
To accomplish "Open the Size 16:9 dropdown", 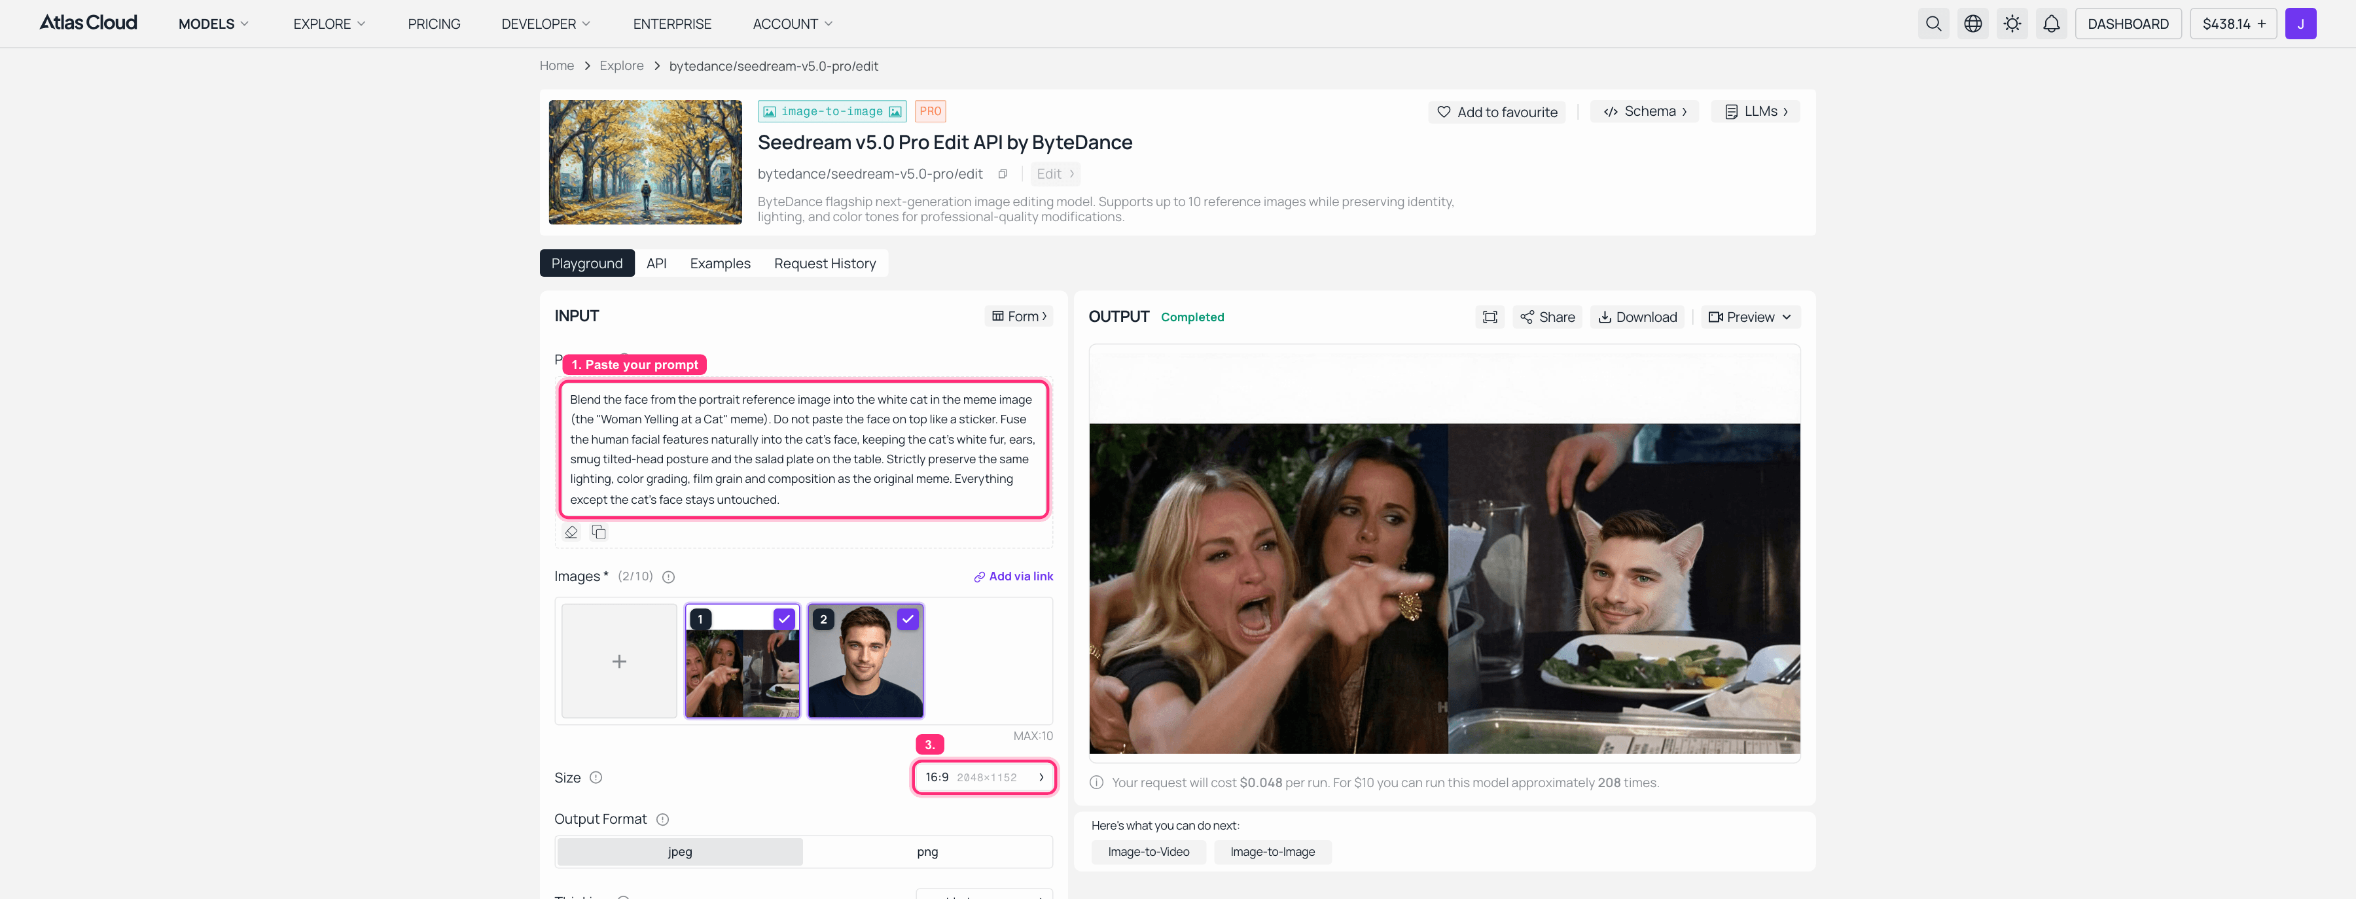I will pyautogui.click(x=984, y=777).
